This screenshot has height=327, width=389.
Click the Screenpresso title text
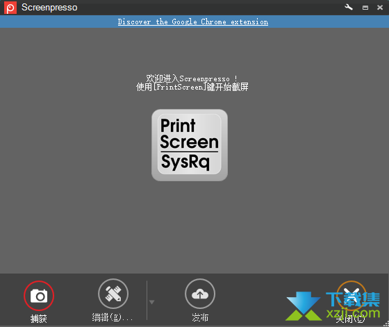pos(49,8)
